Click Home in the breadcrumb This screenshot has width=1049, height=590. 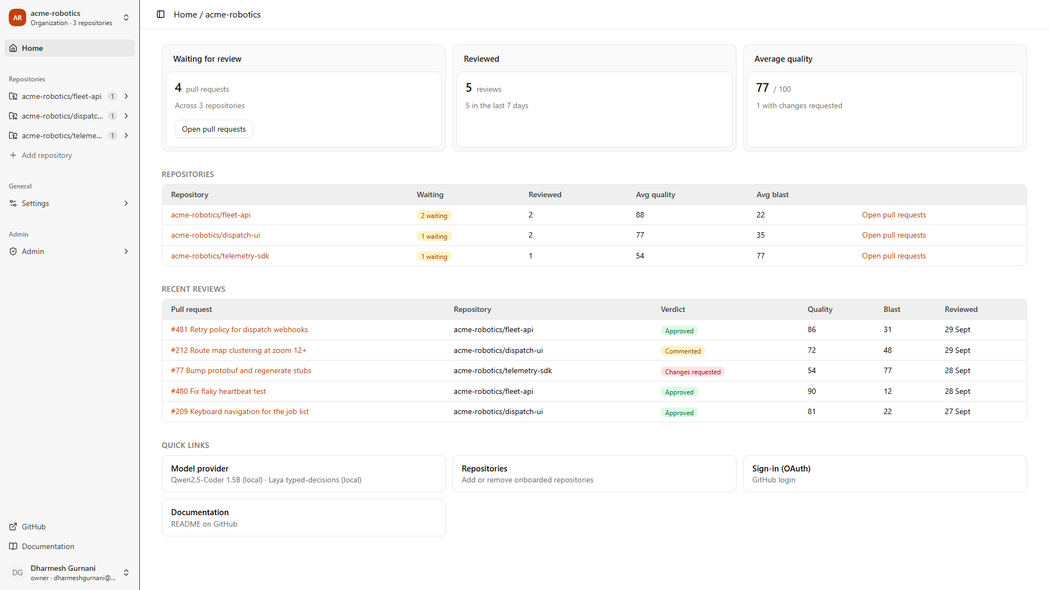185,14
